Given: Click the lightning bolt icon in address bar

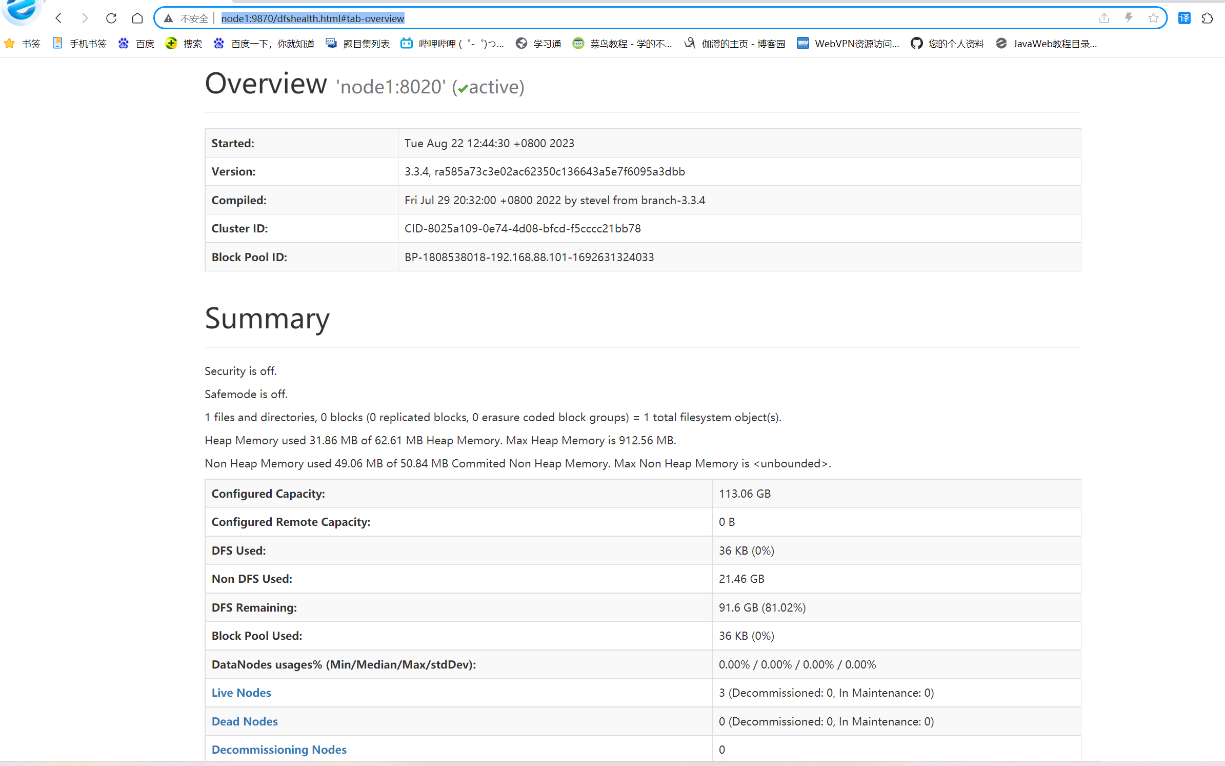Looking at the screenshot, I should pos(1129,18).
